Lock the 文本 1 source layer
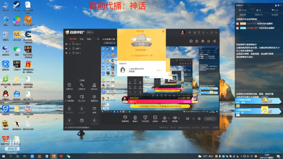283x159 pixels. (x=70, y=53)
